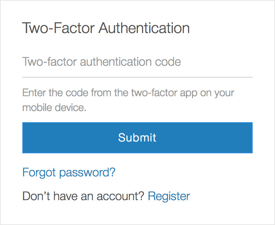Select the Submit label on the blue button
The image size is (275, 225).
[x=137, y=137]
